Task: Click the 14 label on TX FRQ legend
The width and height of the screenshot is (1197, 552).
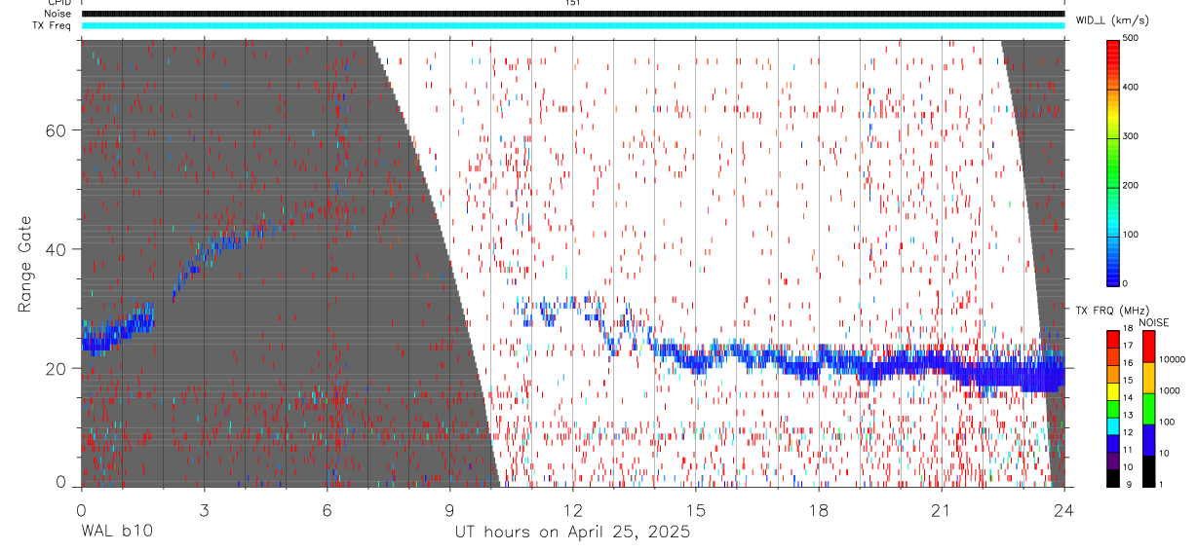Action: click(x=1127, y=398)
